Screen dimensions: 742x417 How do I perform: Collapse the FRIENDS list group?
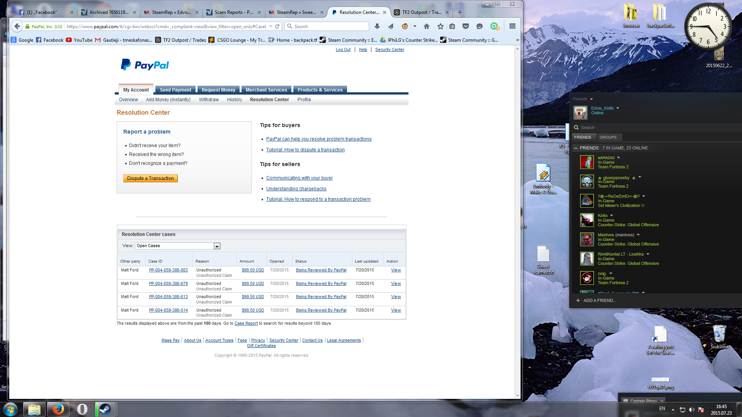[576, 148]
